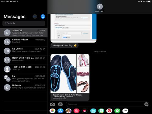
Task: Open the aleadergear.com link
Action: click(59, 99)
